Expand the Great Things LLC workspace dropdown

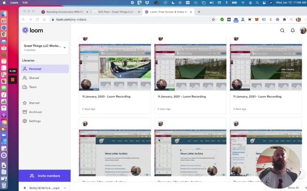point(44,48)
